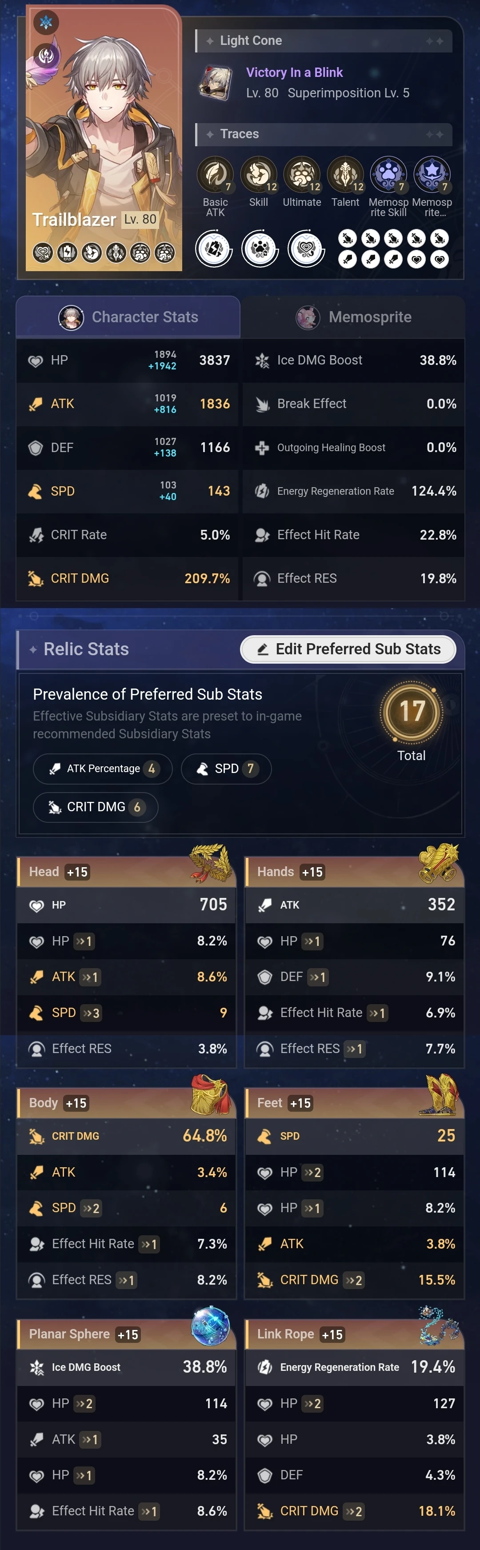Open the Head relic icon
Image resolution: width=480 pixels, height=1550 pixels.
211,863
